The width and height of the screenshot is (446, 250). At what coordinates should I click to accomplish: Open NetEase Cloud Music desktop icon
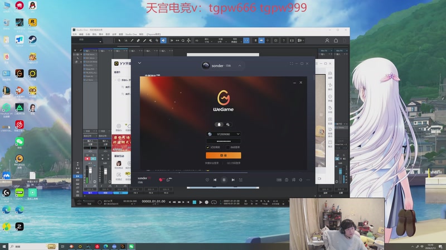pyautogui.click(x=20, y=126)
